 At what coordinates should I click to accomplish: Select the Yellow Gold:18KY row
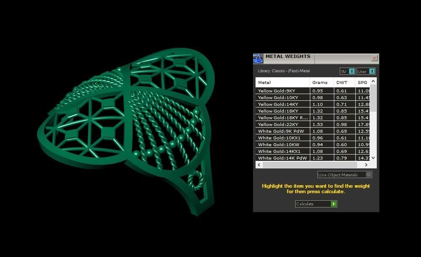click(x=312, y=111)
